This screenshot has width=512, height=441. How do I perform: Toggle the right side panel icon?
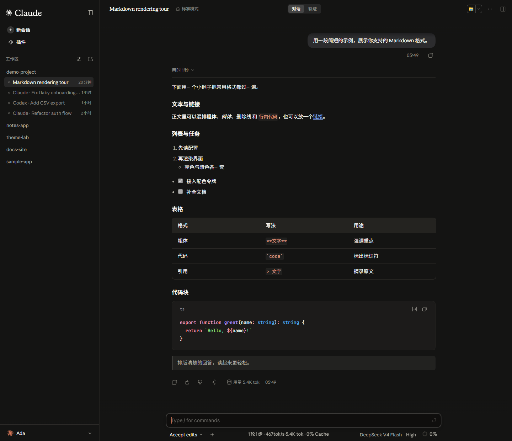[503, 9]
